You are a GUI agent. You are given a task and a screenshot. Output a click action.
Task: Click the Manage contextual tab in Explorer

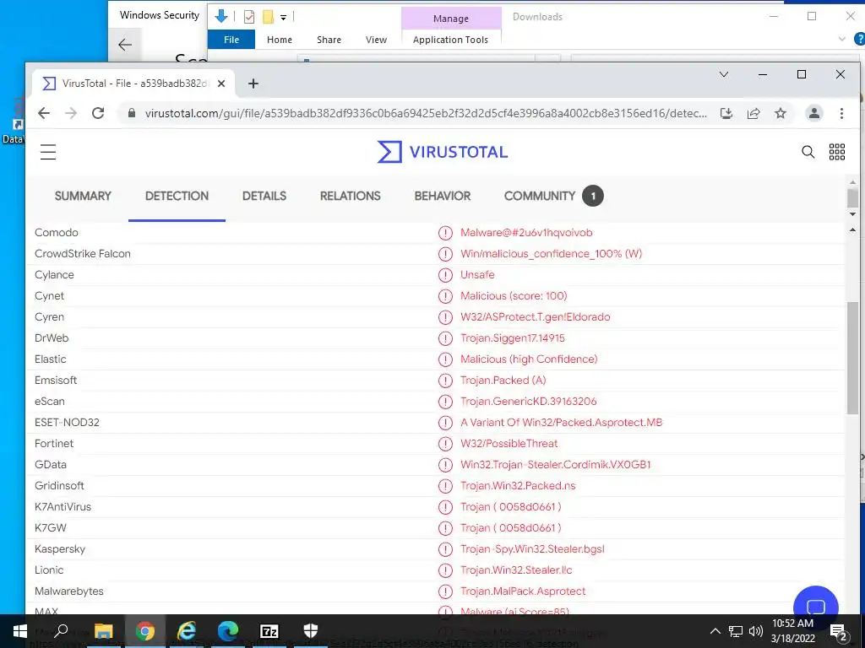click(451, 19)
